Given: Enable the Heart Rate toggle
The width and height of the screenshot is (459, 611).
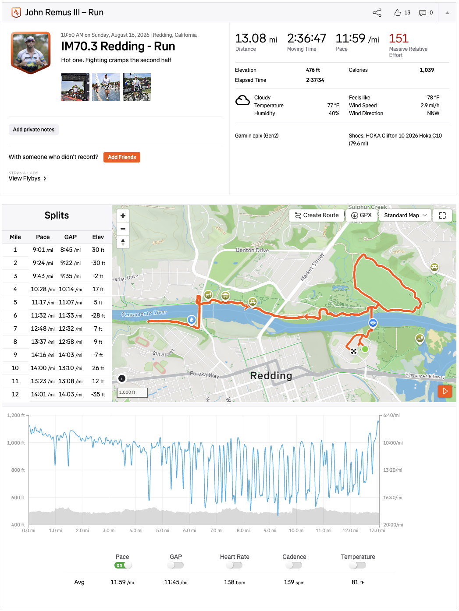Looking at the screenshot, I should 235,565.
